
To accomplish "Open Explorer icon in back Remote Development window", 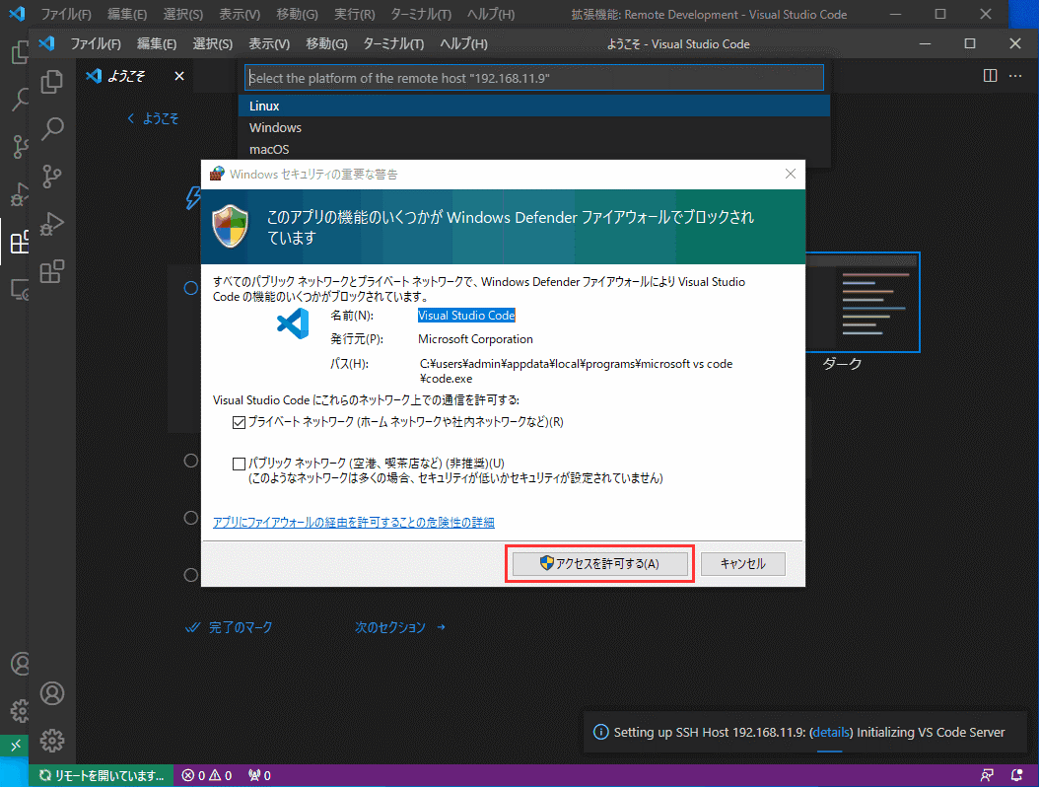I will [20, 51].
